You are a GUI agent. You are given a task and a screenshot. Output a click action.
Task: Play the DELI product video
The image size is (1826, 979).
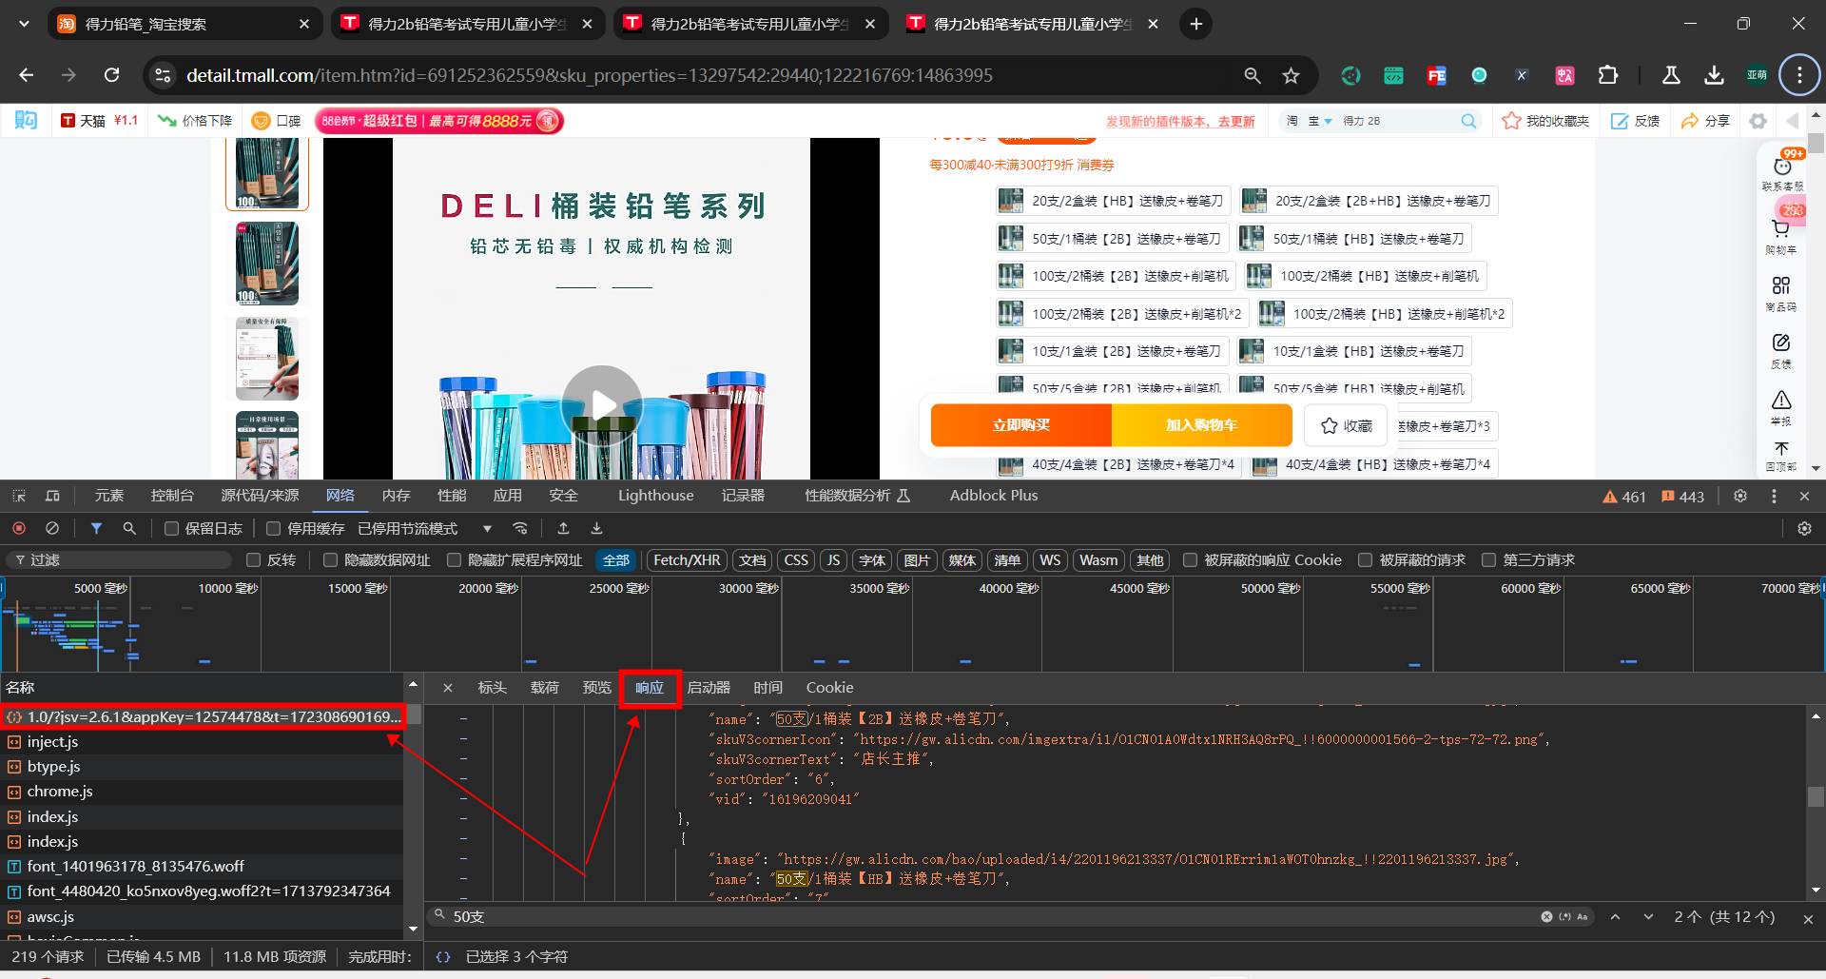pyautogui.click(x=602, y=405)
